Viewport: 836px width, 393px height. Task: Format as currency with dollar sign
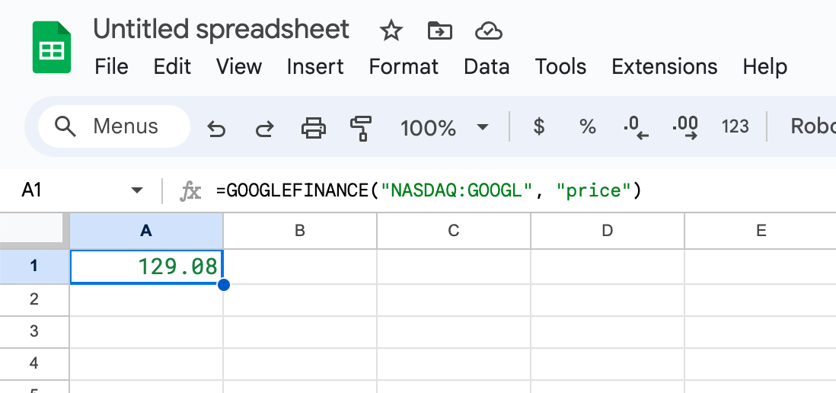click(539, 126)
